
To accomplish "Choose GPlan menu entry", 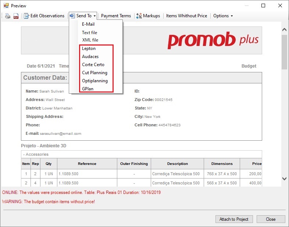I will click(88, 89).
